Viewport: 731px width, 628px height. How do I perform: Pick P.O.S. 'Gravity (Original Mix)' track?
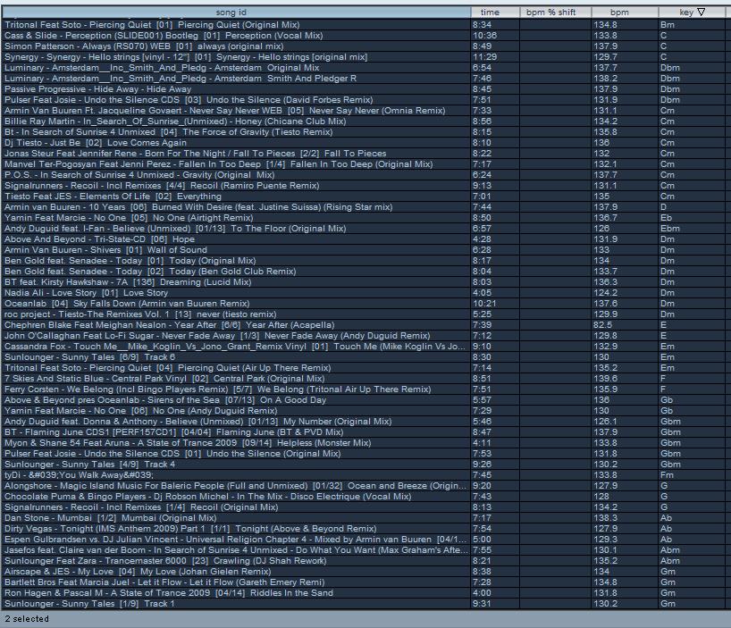(x=364, y=175)
